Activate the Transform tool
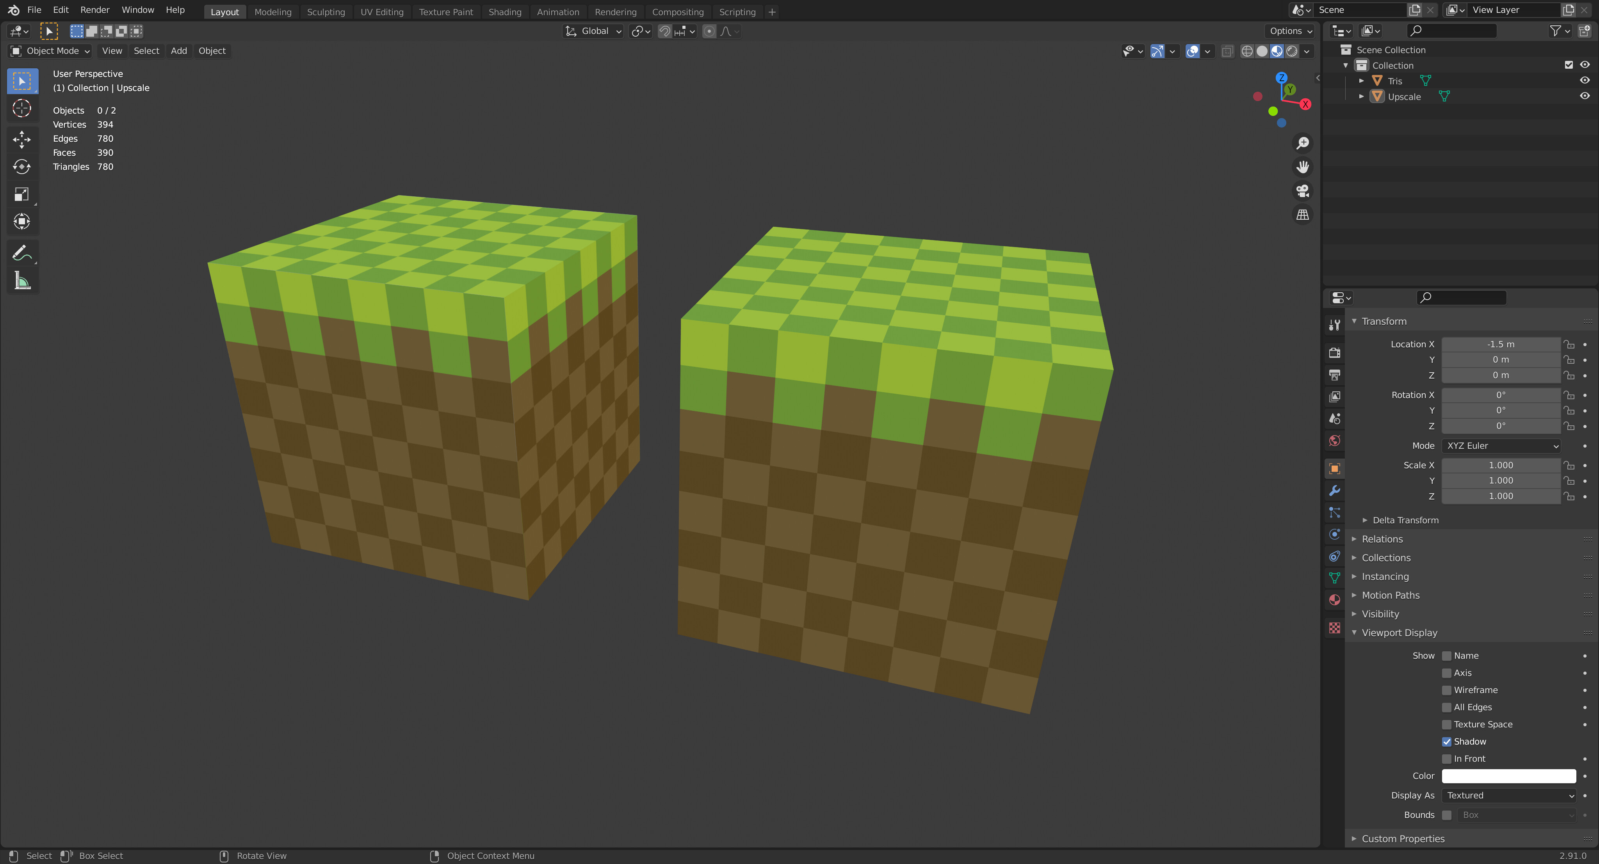Screen dimensions: 1599x864 [x=22, y=222]
